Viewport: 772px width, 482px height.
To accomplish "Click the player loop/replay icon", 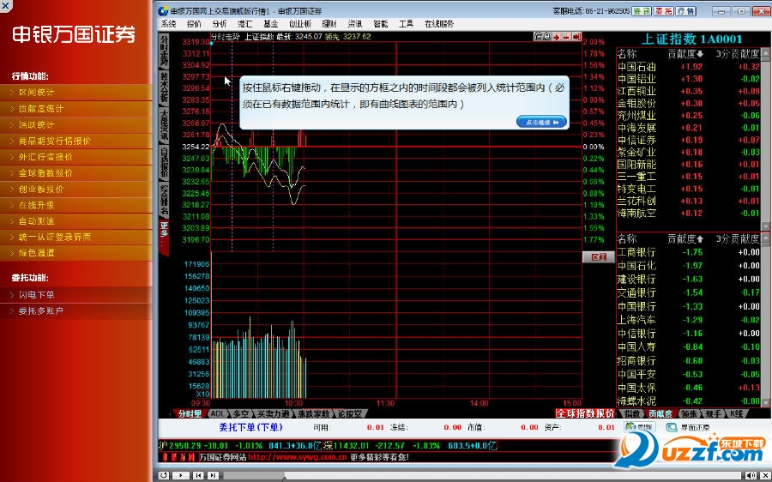I will tap(165, 475).
